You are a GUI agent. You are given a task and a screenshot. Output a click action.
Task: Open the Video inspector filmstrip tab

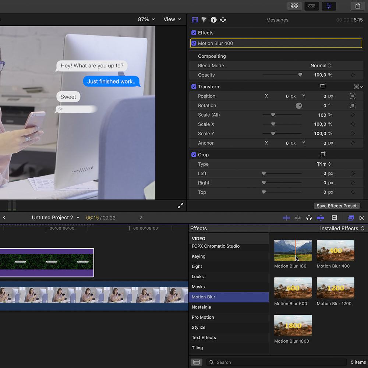(x=195, y=20)
